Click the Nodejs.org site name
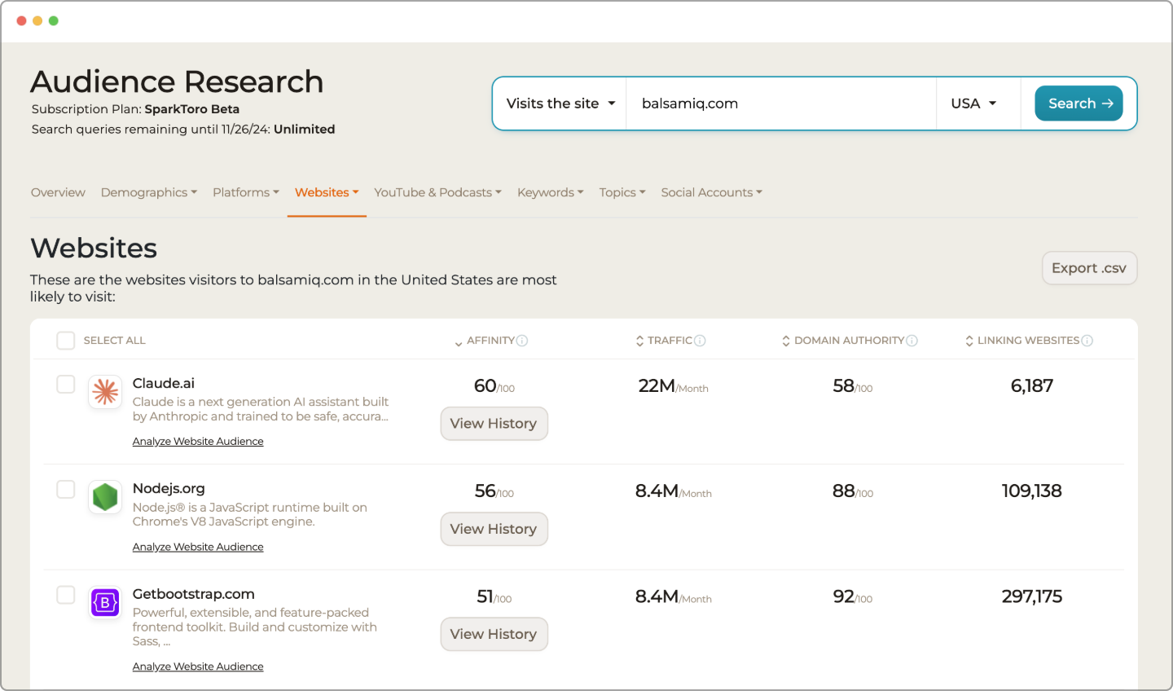Screen dimensions: 1173x691 click(169, 488)
